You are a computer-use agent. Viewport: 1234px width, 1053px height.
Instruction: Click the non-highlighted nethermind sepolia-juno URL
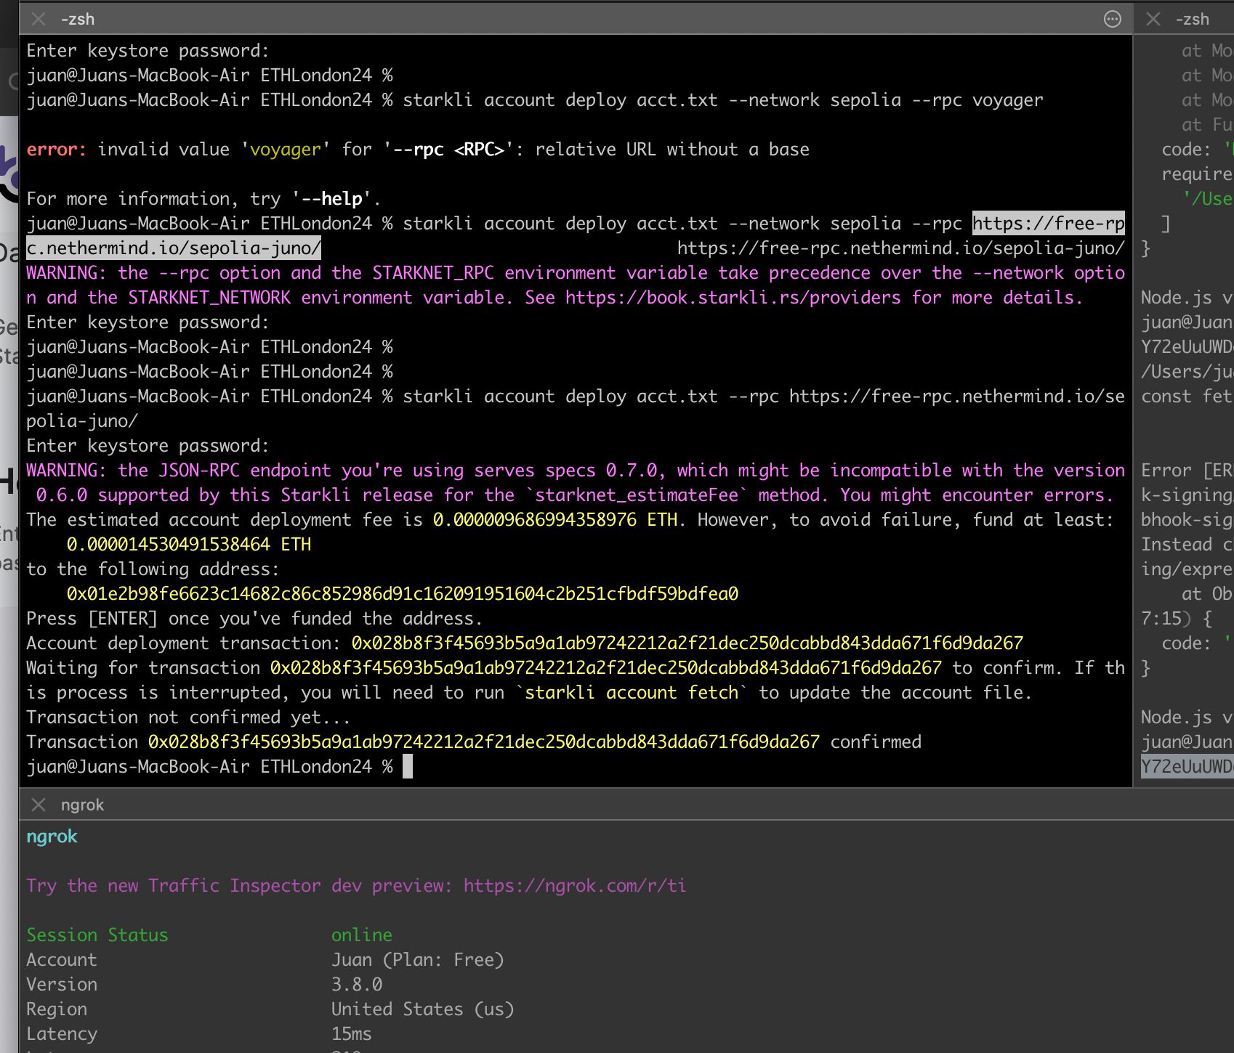coord(900,248)
